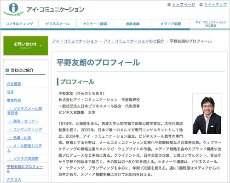Click the square icon beside 当社のご紹介
230x183 pixels.
click(7, 70)
